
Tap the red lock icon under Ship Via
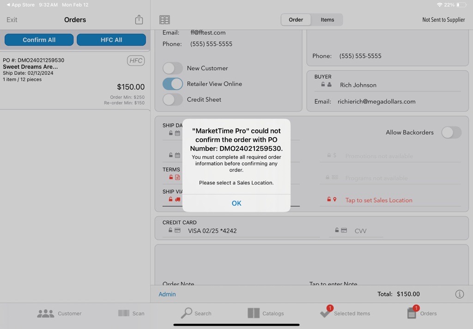click(170, 199)
